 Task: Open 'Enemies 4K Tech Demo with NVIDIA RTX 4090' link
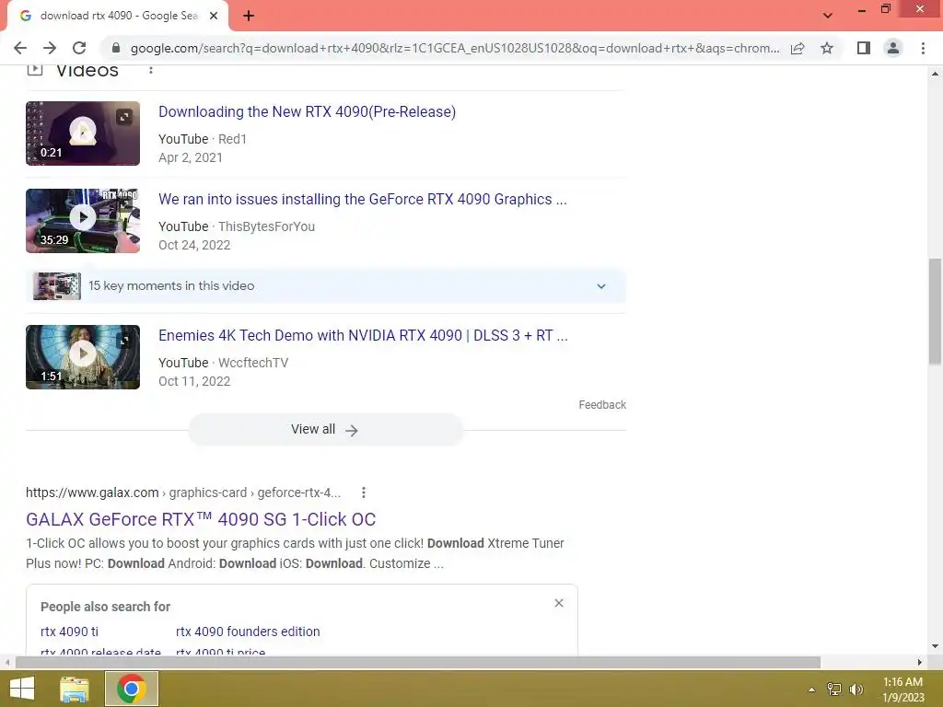tap(363, 335)
